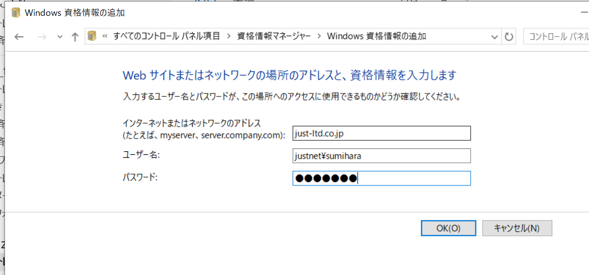589x275 pixels.
Task: Click the Forward navigation arrow
Action: 42,37
